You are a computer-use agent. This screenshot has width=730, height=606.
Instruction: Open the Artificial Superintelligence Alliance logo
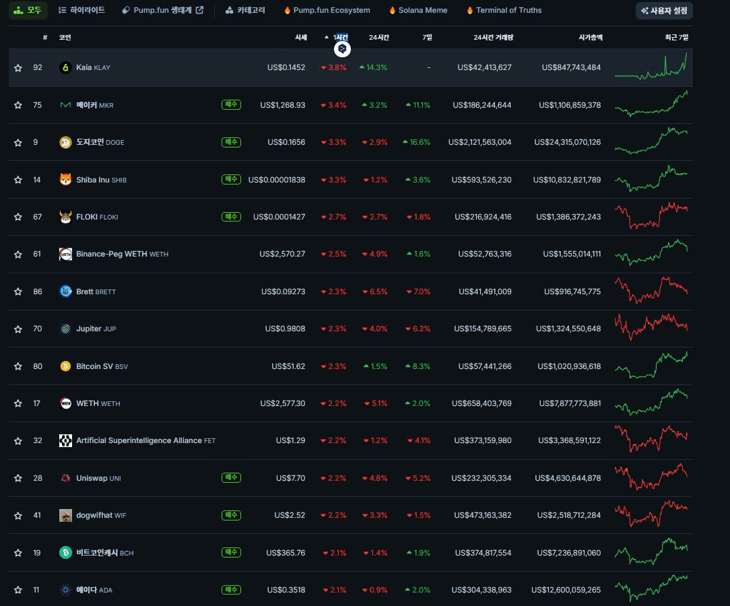tap(65, 440)
